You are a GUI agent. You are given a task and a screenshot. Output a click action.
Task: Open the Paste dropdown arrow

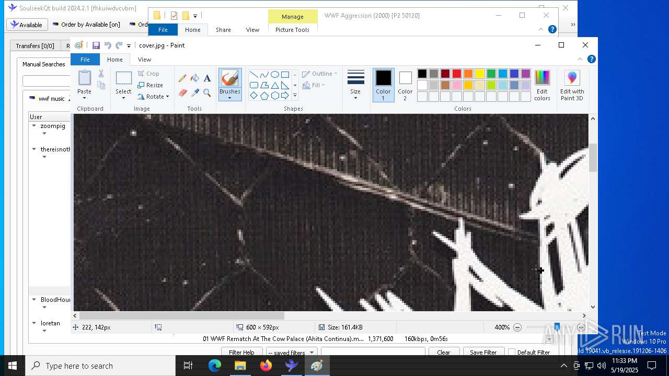[84, 98]
